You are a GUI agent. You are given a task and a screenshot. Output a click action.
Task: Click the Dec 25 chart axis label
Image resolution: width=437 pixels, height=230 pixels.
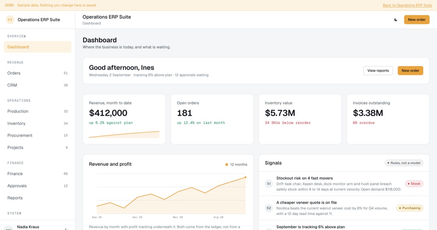[137, 217]
